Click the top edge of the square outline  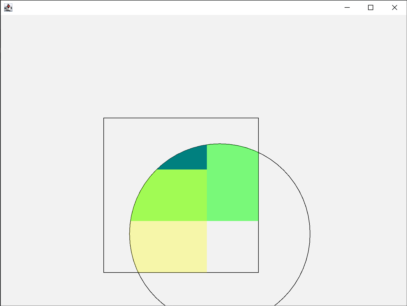181,118
